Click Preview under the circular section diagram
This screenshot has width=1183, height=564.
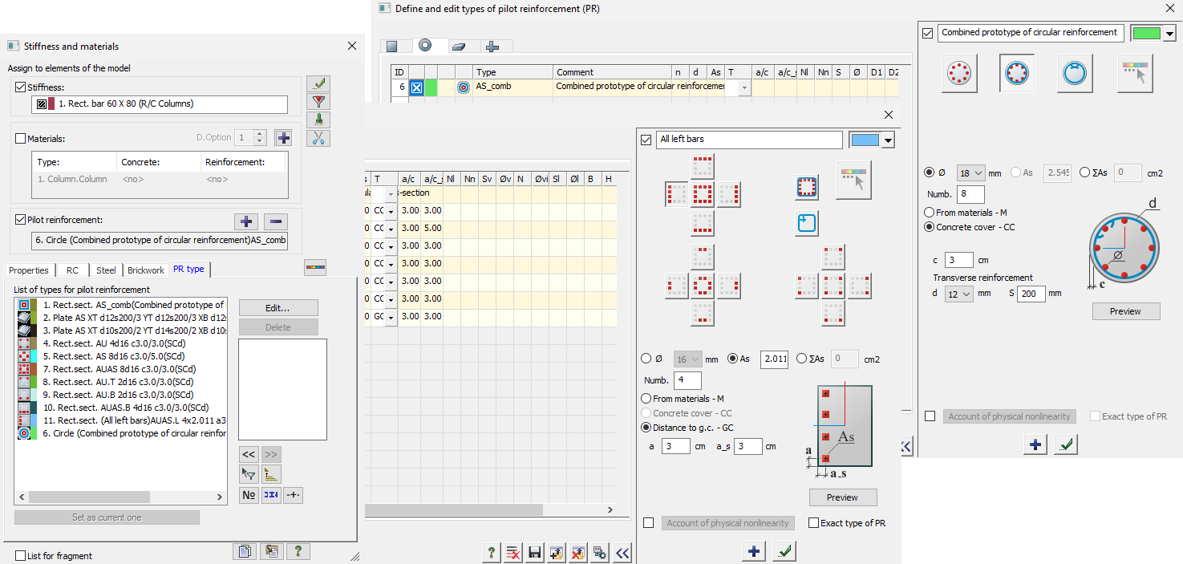click(1125, 311)
